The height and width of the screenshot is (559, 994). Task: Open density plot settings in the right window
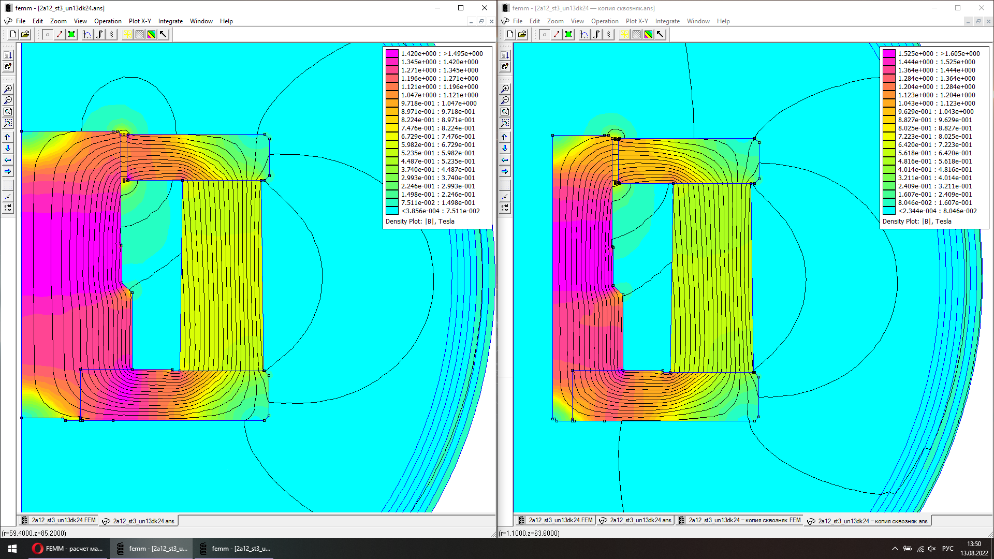click(648, 35)
